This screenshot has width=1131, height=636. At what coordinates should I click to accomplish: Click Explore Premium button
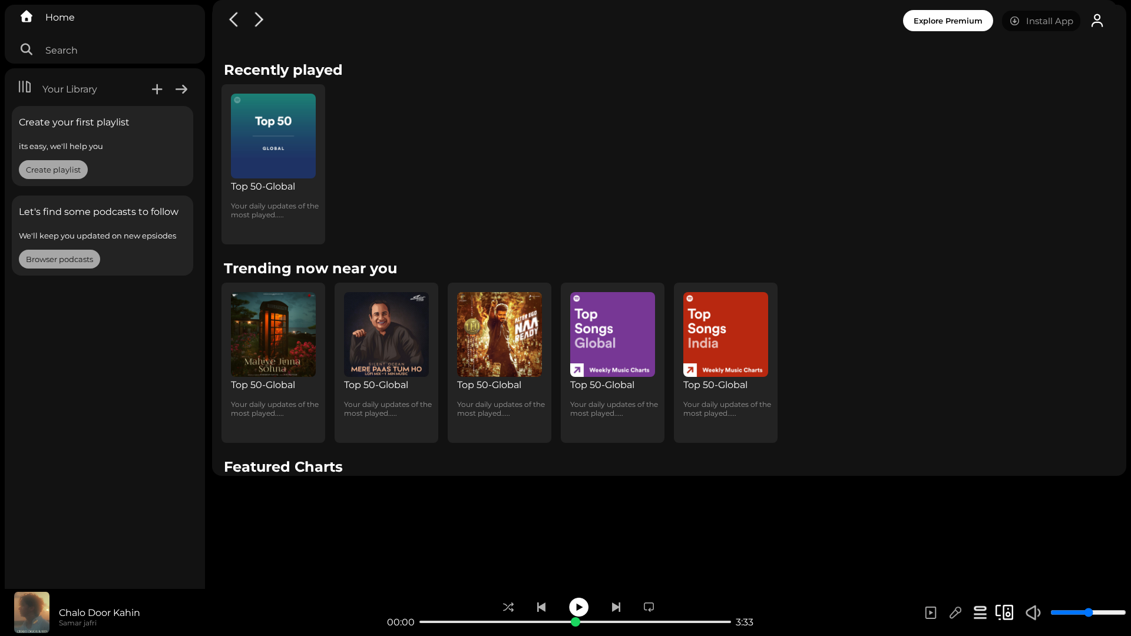[x=948, y=21]
